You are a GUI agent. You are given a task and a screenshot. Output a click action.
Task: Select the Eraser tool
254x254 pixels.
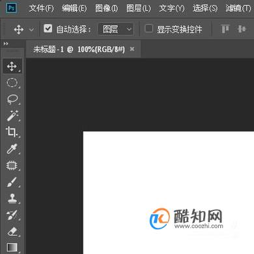(x=12, y=231)
